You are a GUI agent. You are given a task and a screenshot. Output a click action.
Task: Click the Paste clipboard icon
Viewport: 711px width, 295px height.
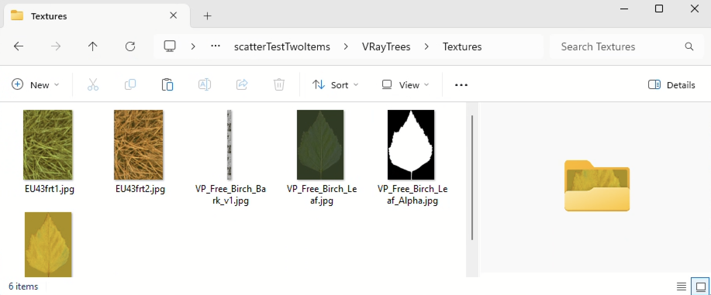click(x=167, y=84)
